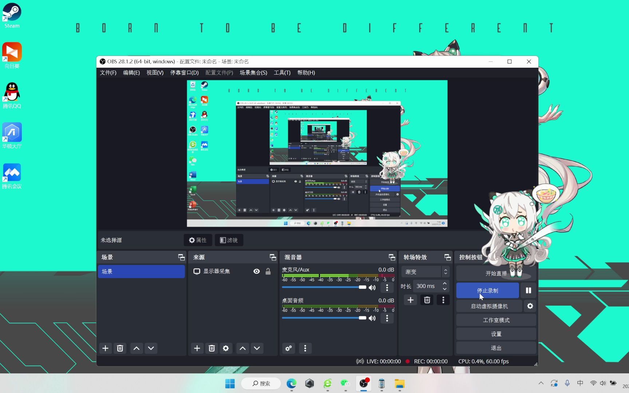Open the 渐变 transition dropdown
629x393 pixels.
(x=426, y=272)
